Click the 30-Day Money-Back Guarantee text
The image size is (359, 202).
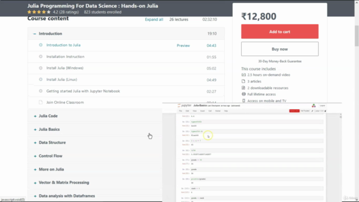(x=280, y=61)
